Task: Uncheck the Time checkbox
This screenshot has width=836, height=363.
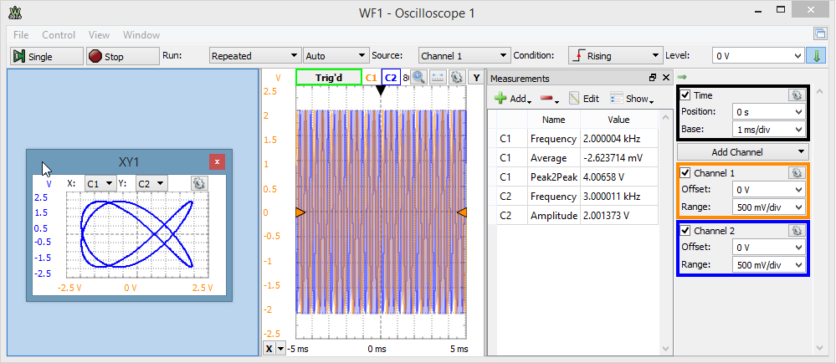Action: (685, 95)
